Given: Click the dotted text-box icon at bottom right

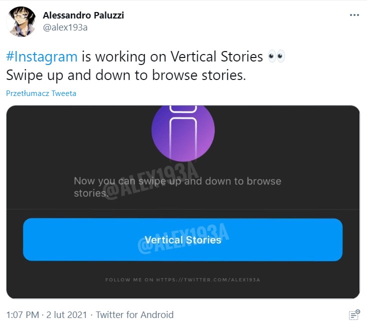Looking at the screenshot, I should pyautogui.click(x=354, y=315).
